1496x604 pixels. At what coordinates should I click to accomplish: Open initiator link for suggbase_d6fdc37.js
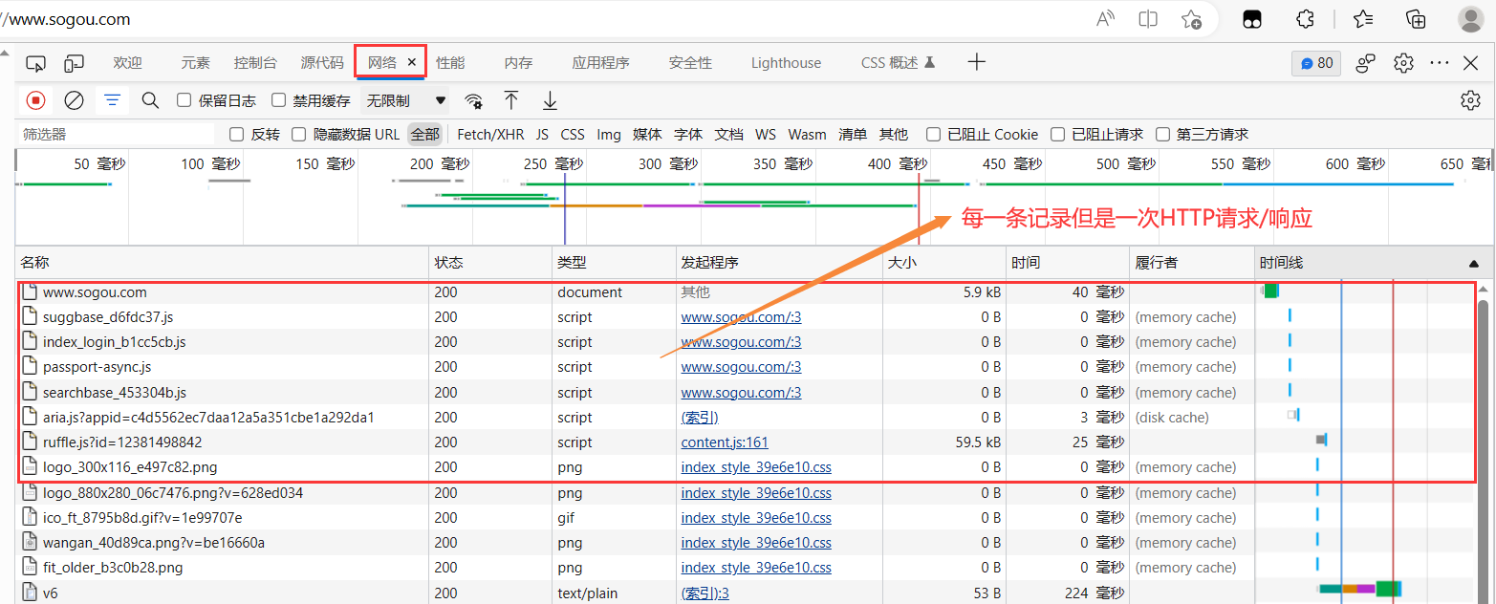tap(741, 317)
